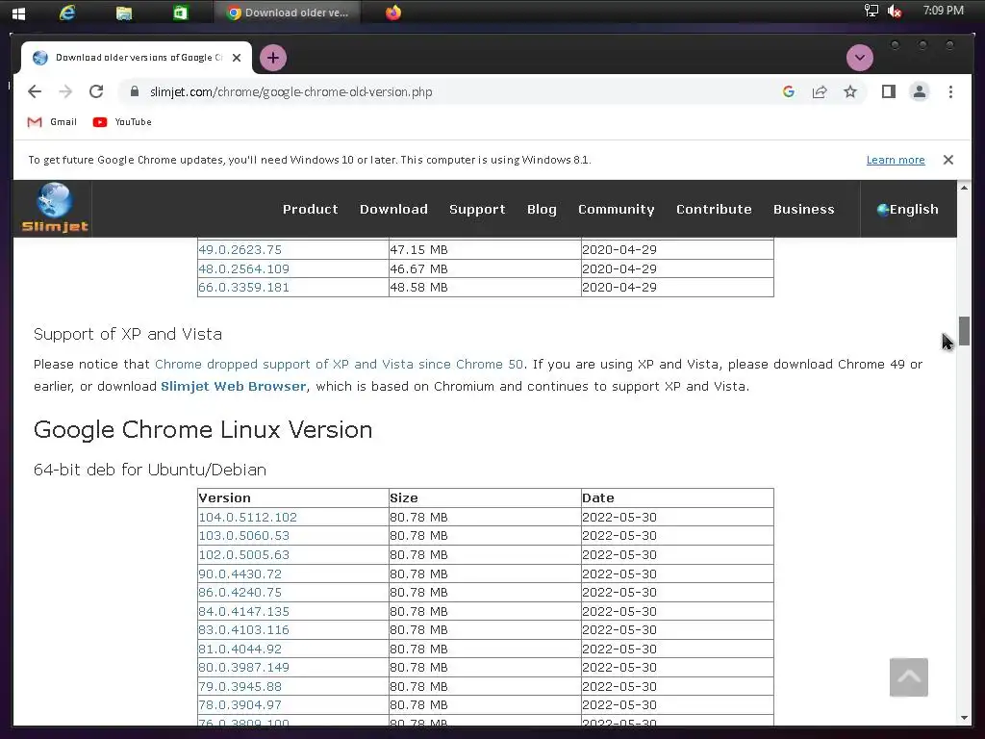This screenshot has height=739, width=985.
Task: Click the scrollbar down arrow
Action: (964, 718)
